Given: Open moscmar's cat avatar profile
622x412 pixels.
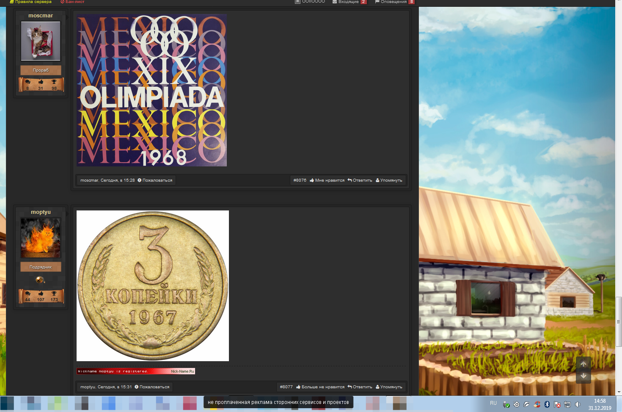Looking at the screenshot, I should coord(41,41).
